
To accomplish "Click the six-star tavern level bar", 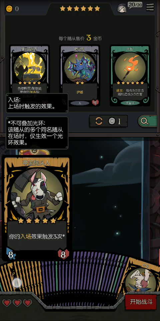I will (x=80, y=8).
